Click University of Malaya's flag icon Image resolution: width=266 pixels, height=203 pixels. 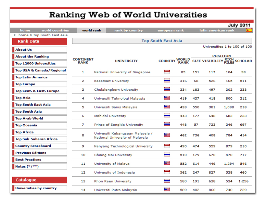pyautogui.click(x=167, y=163)
